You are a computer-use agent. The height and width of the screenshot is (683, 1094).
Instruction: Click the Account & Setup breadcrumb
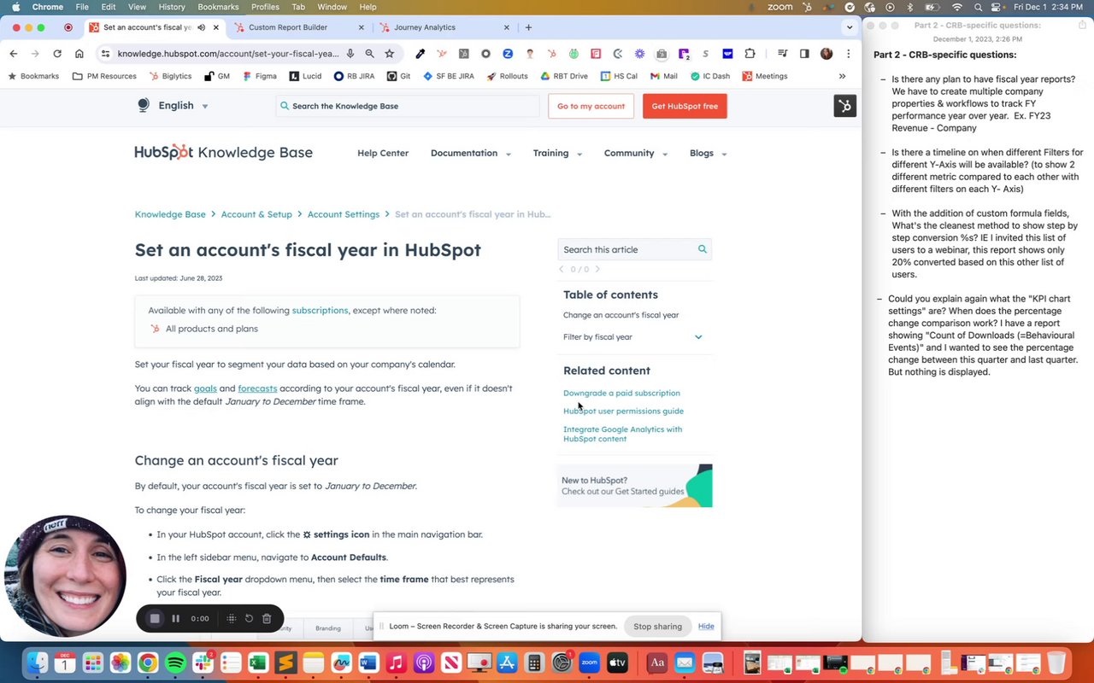tap(256, 214)
